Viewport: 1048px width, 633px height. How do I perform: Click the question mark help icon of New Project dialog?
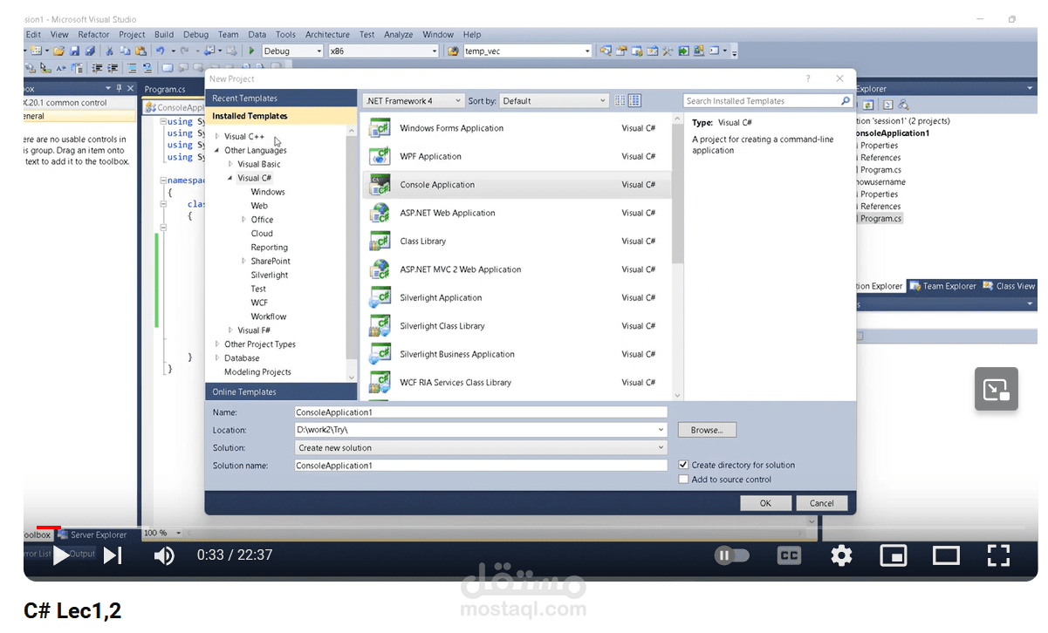pyautogui.click(x=808, y=78)
